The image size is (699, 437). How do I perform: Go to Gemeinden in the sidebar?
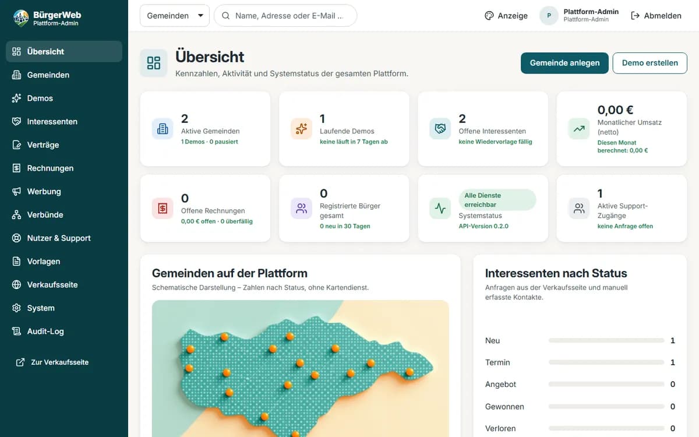(x=64, y=75)
